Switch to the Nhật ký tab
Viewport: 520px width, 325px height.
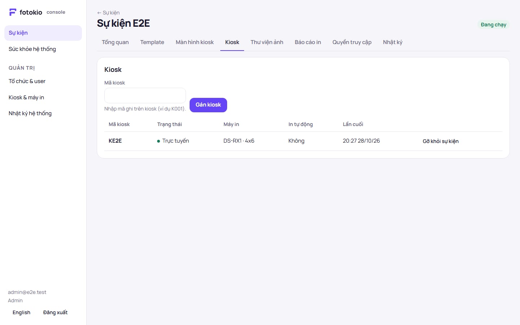click(x=393, y=42)
